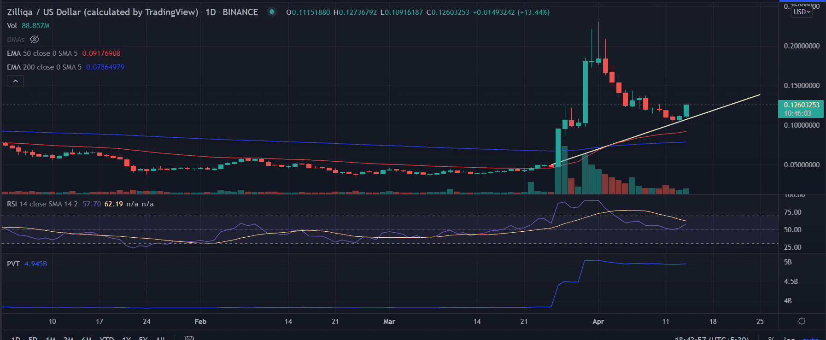Toggle visibility of the DMAs indicator

[35, 40]
